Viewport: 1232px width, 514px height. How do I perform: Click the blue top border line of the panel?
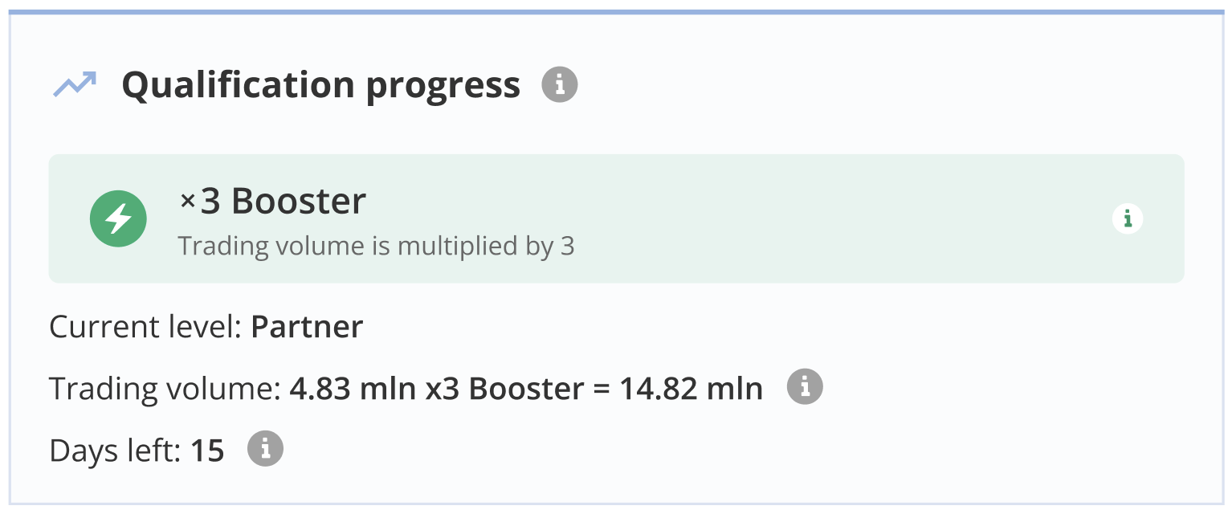pos(616,12)
